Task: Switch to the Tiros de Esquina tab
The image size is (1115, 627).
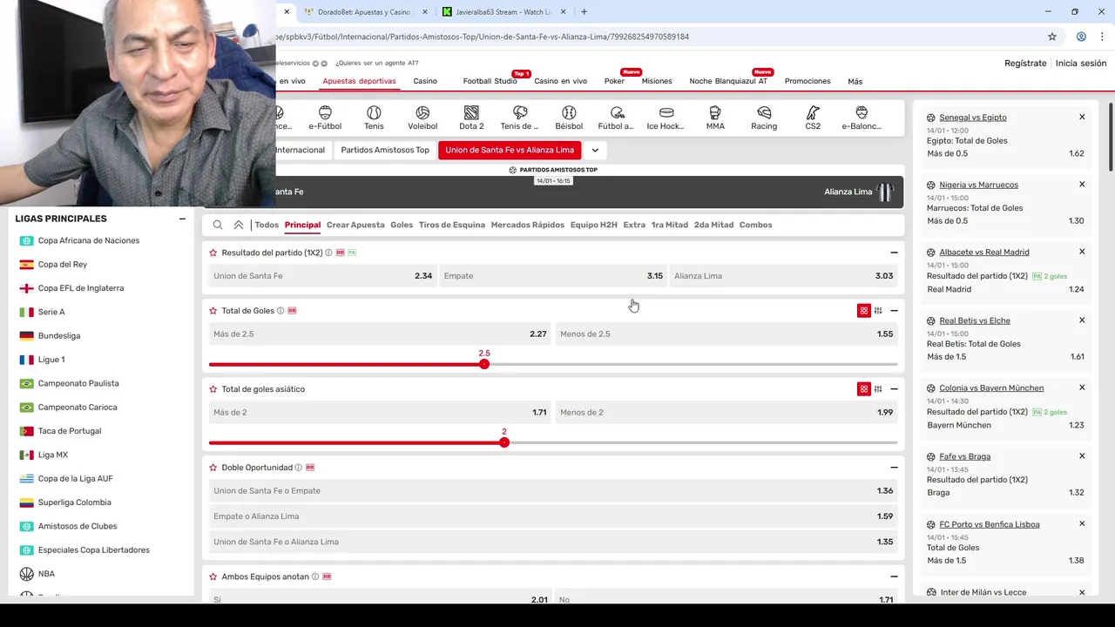Action: click(452, 225)
